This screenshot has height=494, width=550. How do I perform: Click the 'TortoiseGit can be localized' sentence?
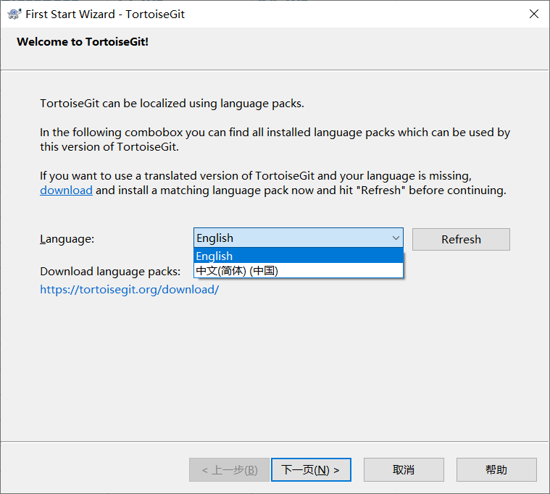click(172, 104)
